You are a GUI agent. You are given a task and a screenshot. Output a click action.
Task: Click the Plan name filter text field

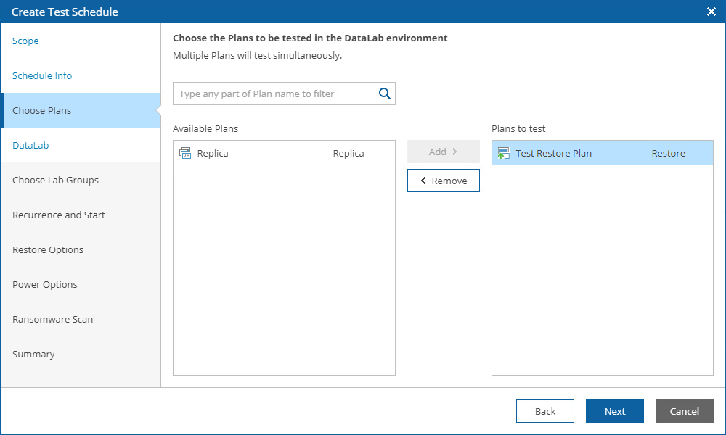[274, 94]
